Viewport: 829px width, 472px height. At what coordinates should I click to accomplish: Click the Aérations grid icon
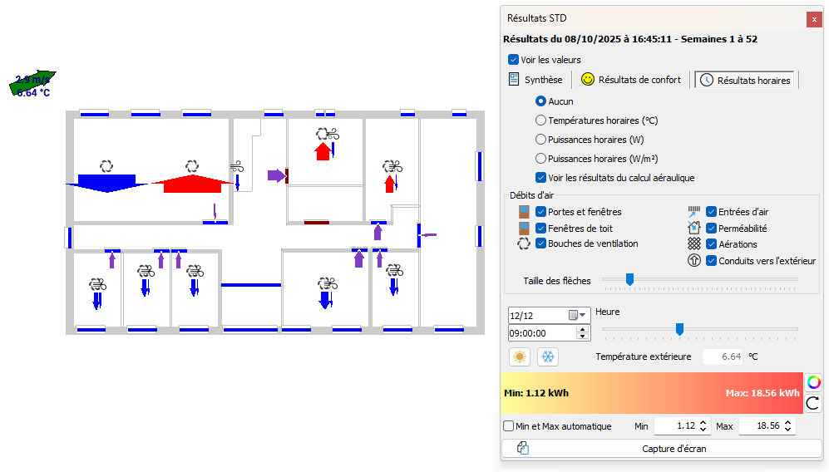point(694,243)
